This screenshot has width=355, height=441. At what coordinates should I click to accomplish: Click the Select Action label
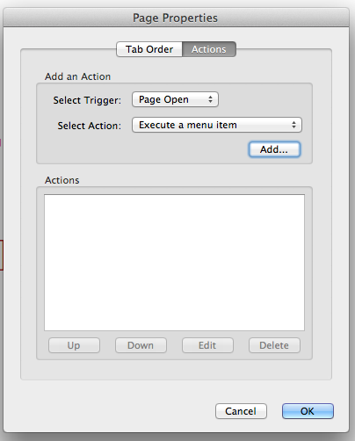90,126
